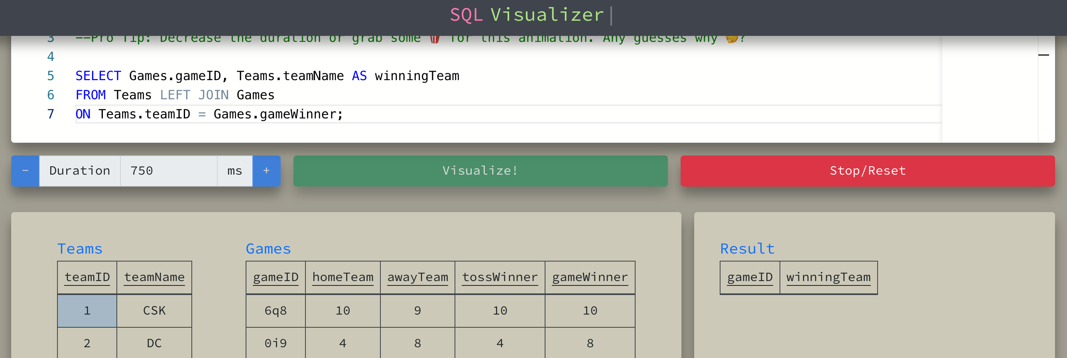This screenshot has width=1067, height=358.
Task: Click the Stop/Reset button
Action: click(867, 171)
